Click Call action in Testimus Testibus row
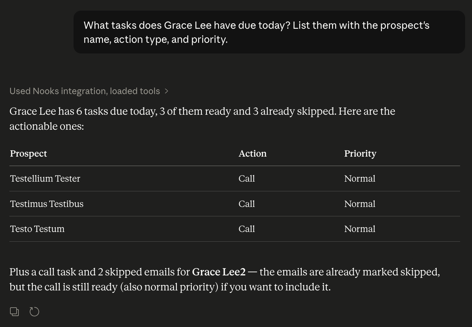Image resolution: width=472 pixels, height=327 pixels. (x=247, y=204)
